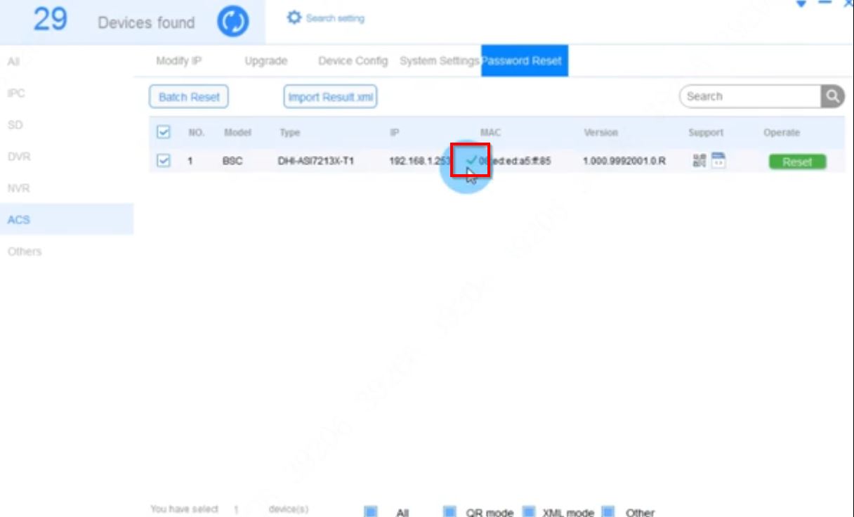Toggle the XML mode filter box
This screenshot has width=854, height=517.
[x=530, y=512]
